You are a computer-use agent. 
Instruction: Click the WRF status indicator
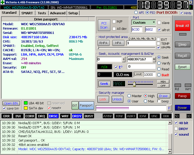(65, 116)
